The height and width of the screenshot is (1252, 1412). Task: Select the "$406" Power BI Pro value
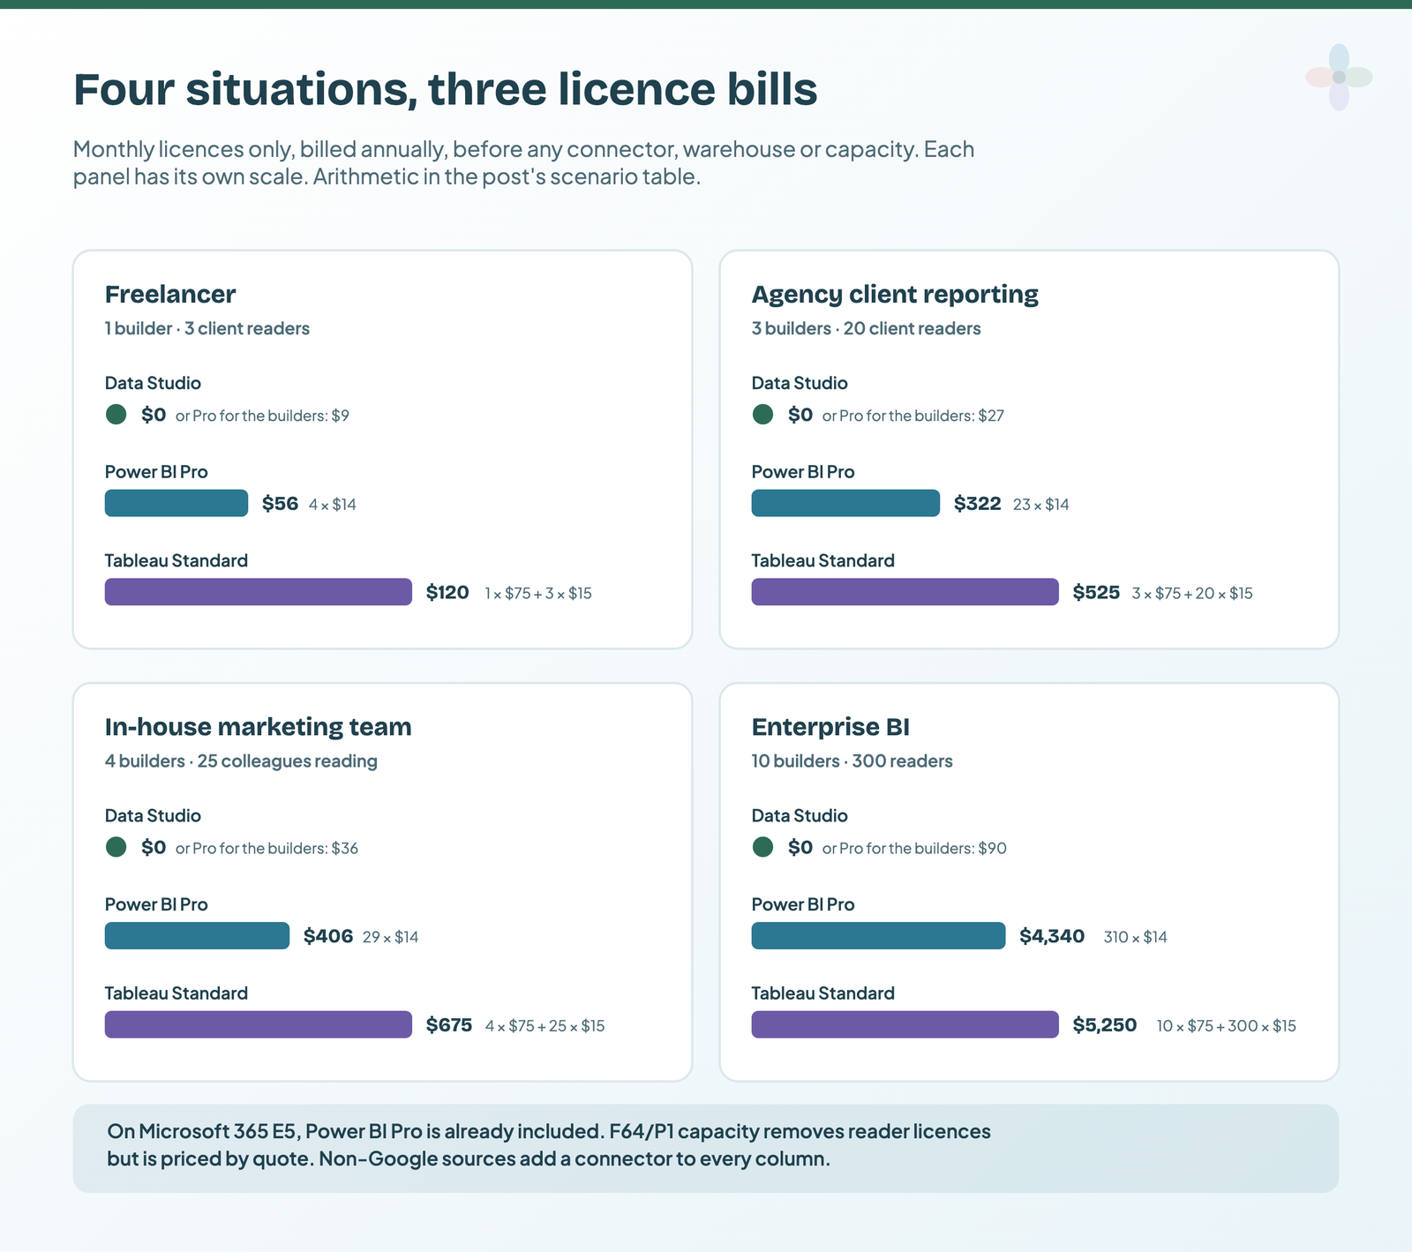pyautogui.click(x=328, y=936)
